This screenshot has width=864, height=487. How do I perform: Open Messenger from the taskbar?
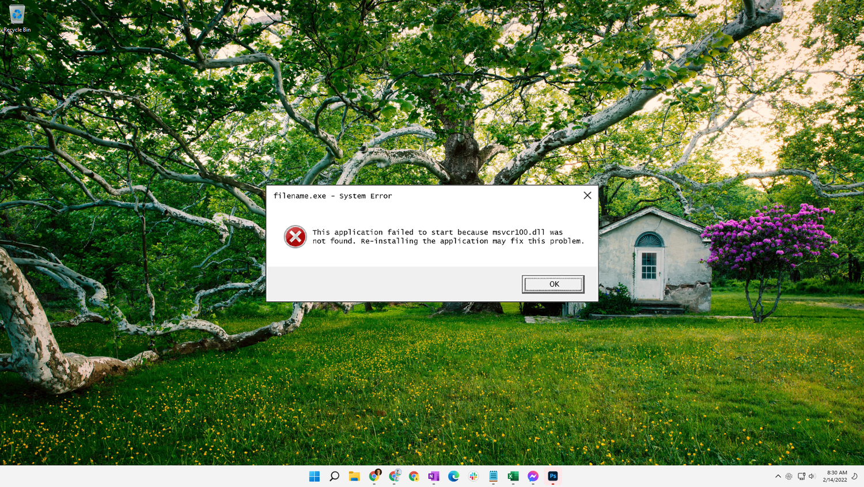[x=533, y=476]
